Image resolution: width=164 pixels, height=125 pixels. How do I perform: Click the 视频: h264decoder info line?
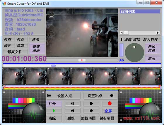pyautogui.click(x=23, y=20)
